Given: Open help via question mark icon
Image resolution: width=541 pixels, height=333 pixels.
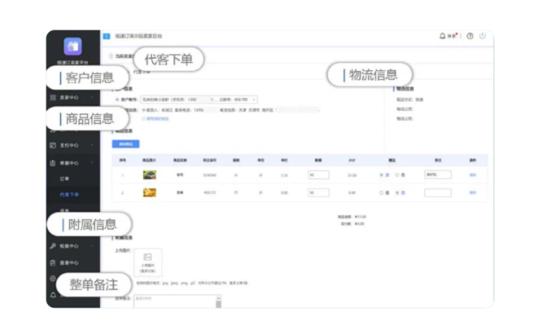Looking at the screenshot, I should click(x=470, y=35).
